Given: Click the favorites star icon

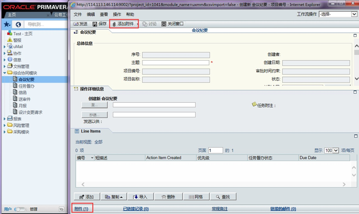Looking at the screenshot, I should (7, 24).
